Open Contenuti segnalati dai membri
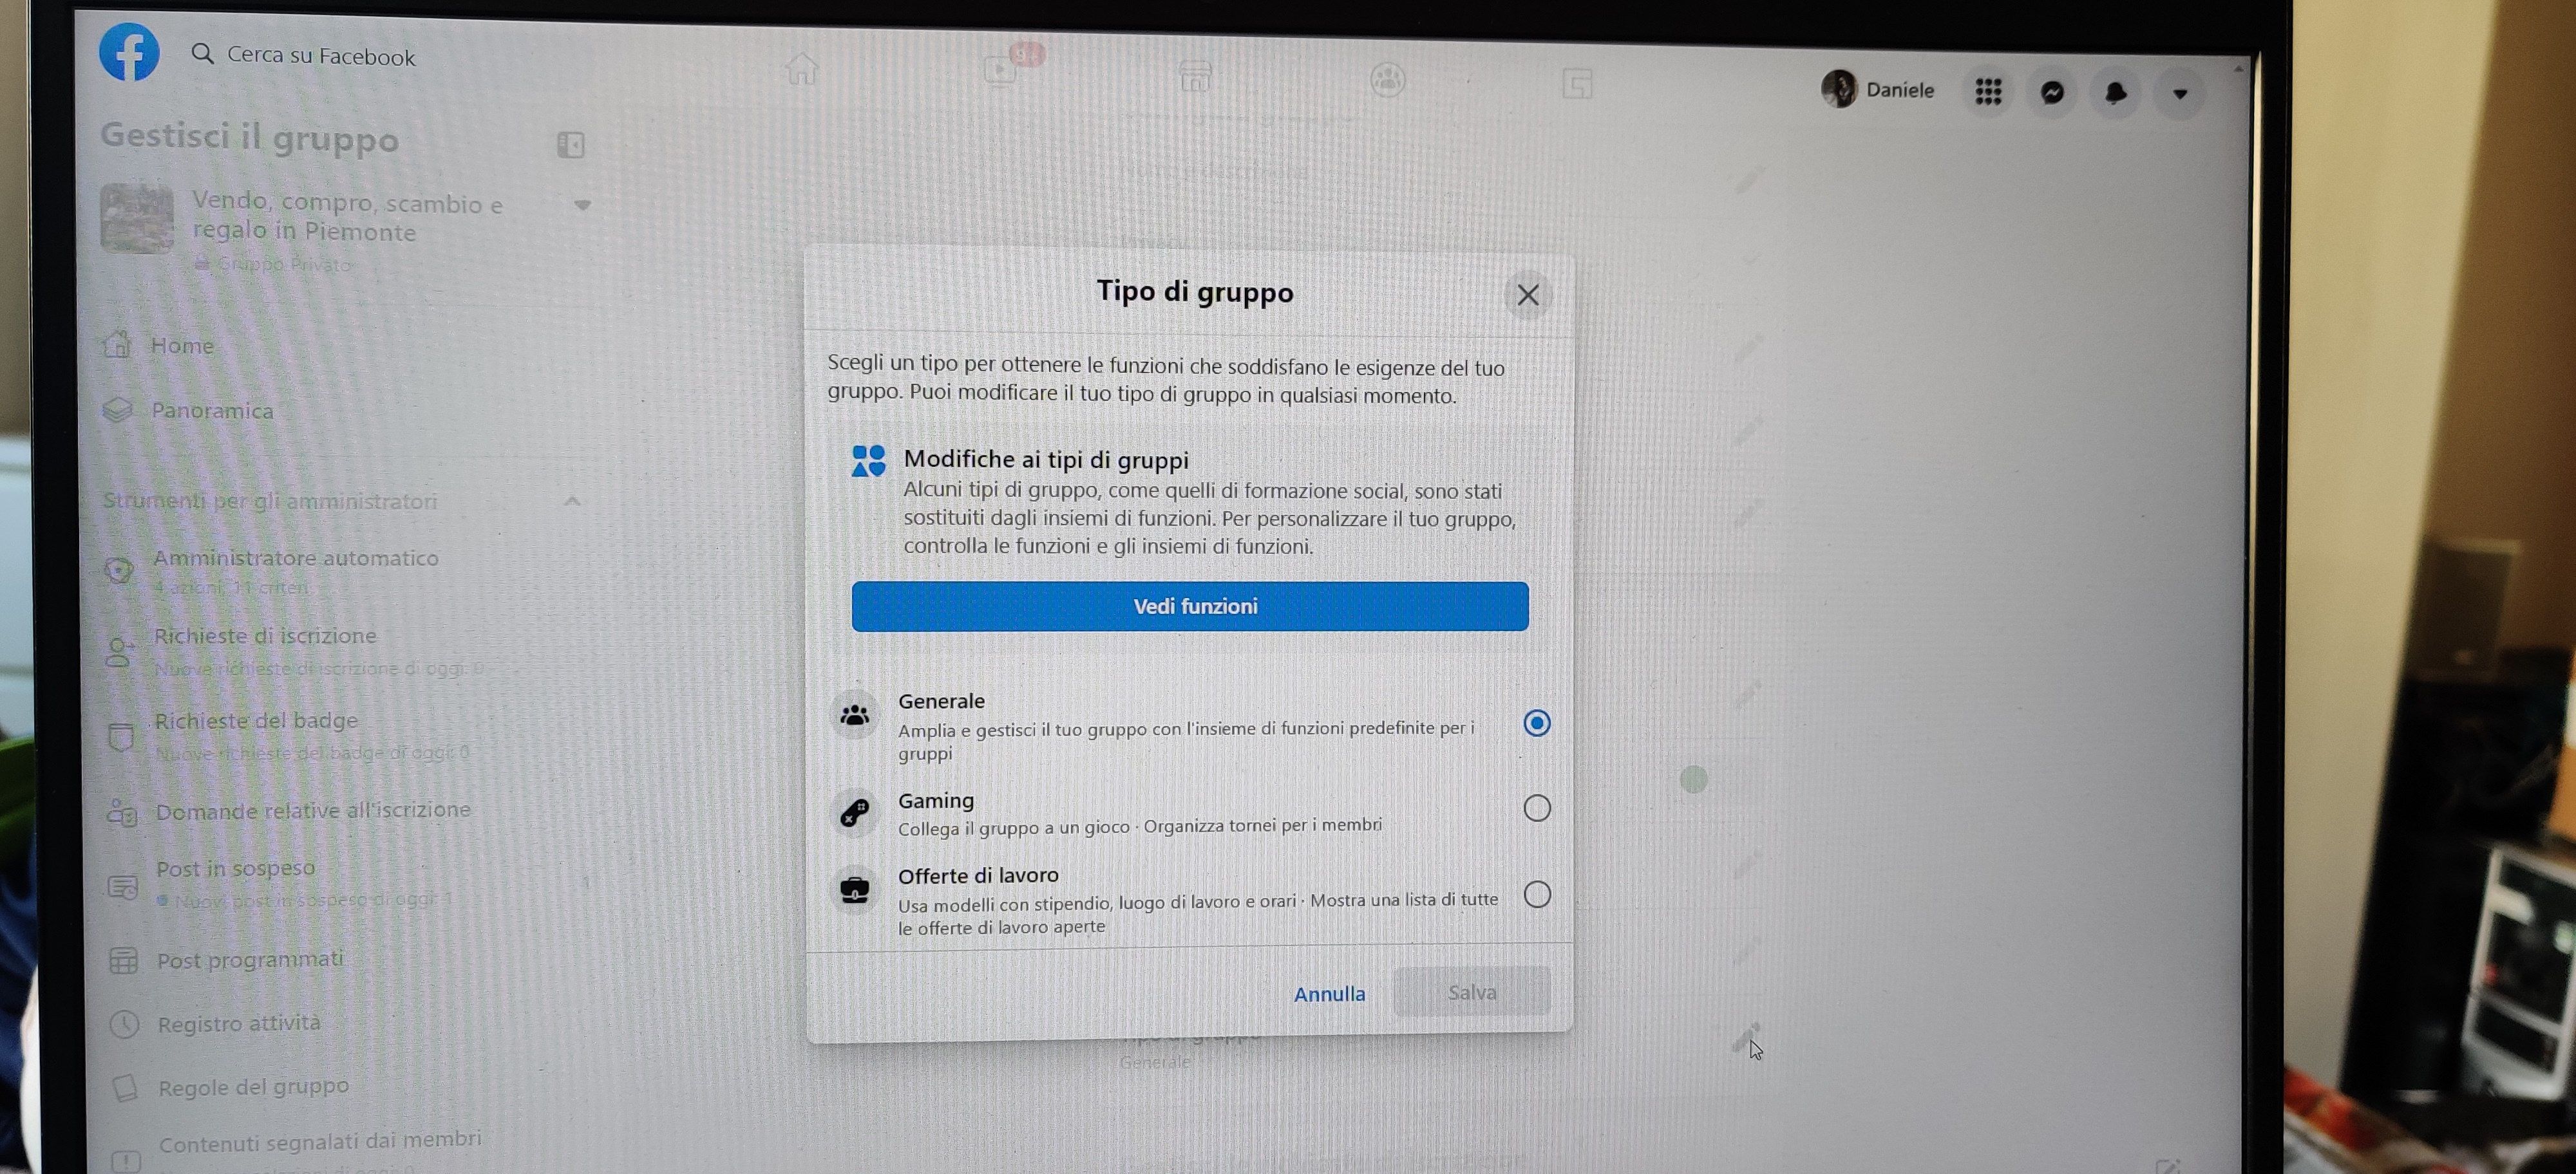2576x1174 pixels. click(320, 1141)
